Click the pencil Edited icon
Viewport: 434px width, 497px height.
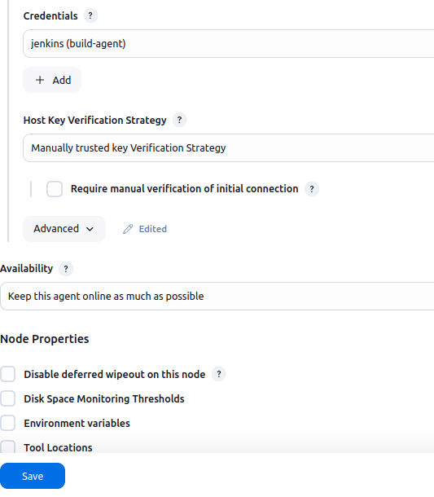coord(128,229)
